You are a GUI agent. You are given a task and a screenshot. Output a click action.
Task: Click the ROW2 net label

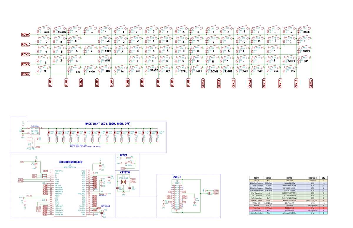26,54
